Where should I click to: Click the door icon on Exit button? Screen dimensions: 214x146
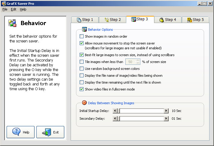(47, 132)
